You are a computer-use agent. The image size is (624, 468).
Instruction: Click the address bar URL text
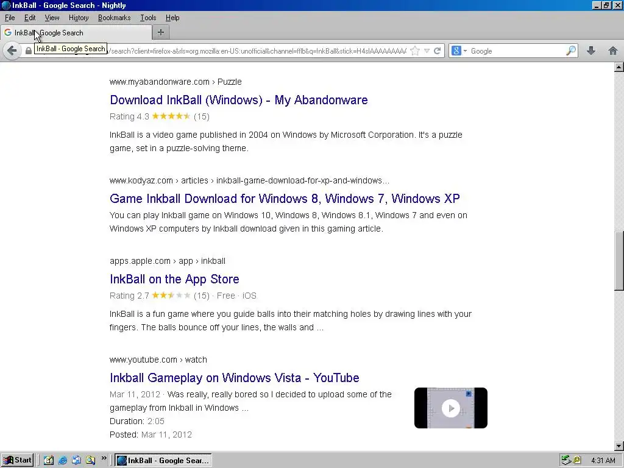coord(257,51)
